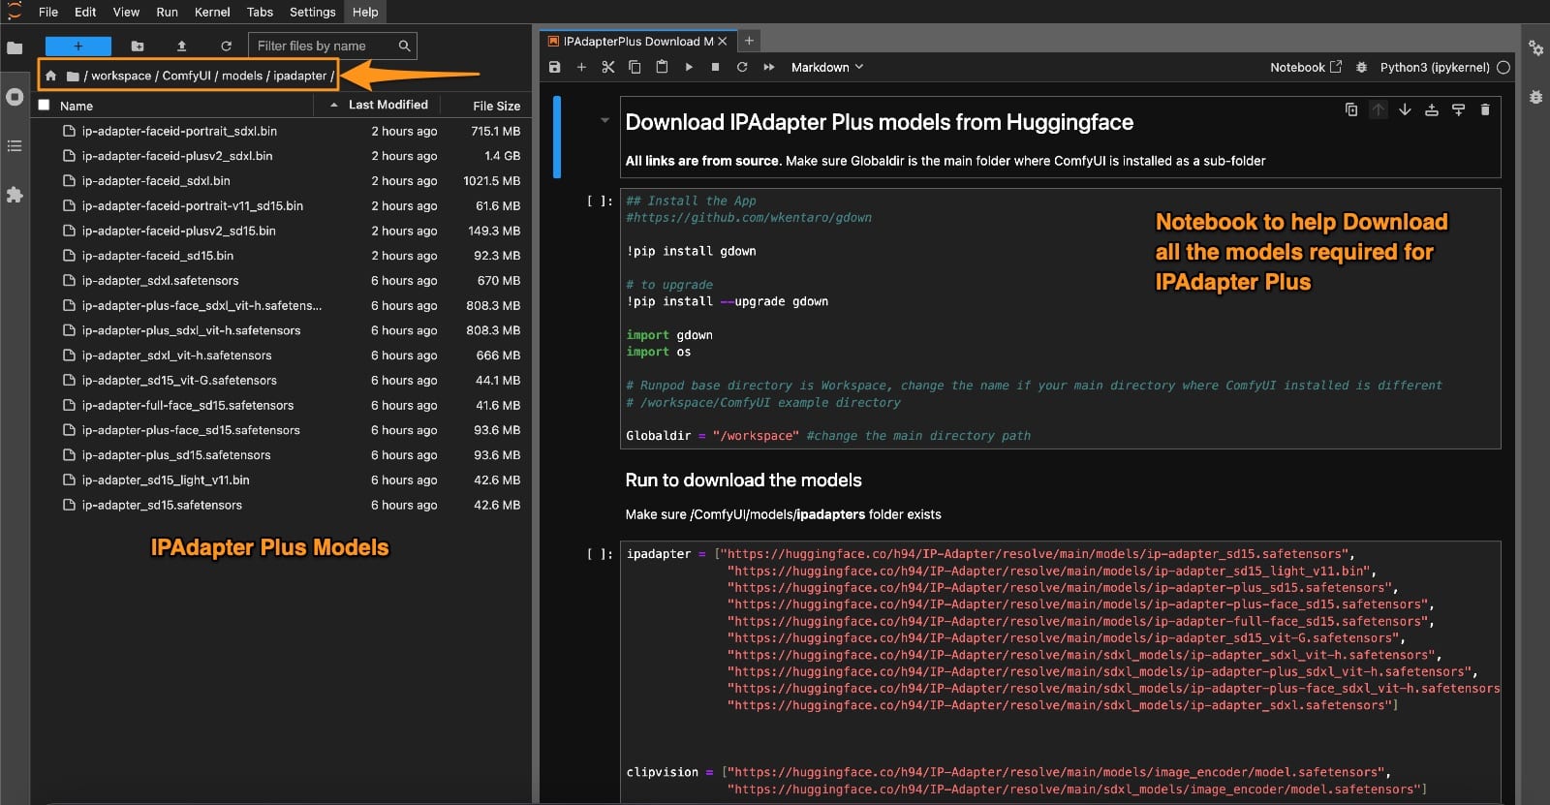The image size is (1550, 805).
Task: Upload files with the upload icon
Action: tap(181, 46)
